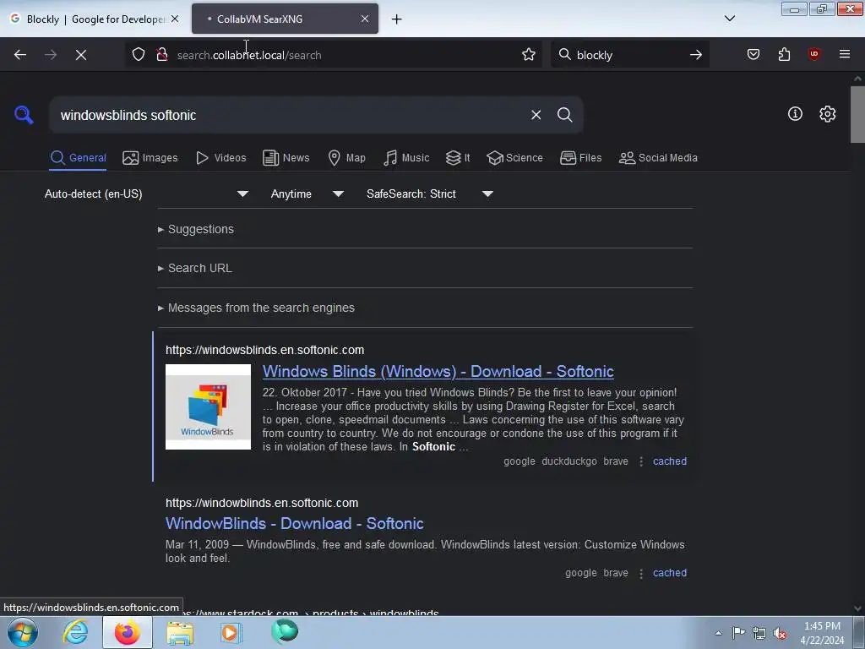Click the SearXNG logo magnifier
This screenshot has height=649, width=865.
tap(24, 115)
